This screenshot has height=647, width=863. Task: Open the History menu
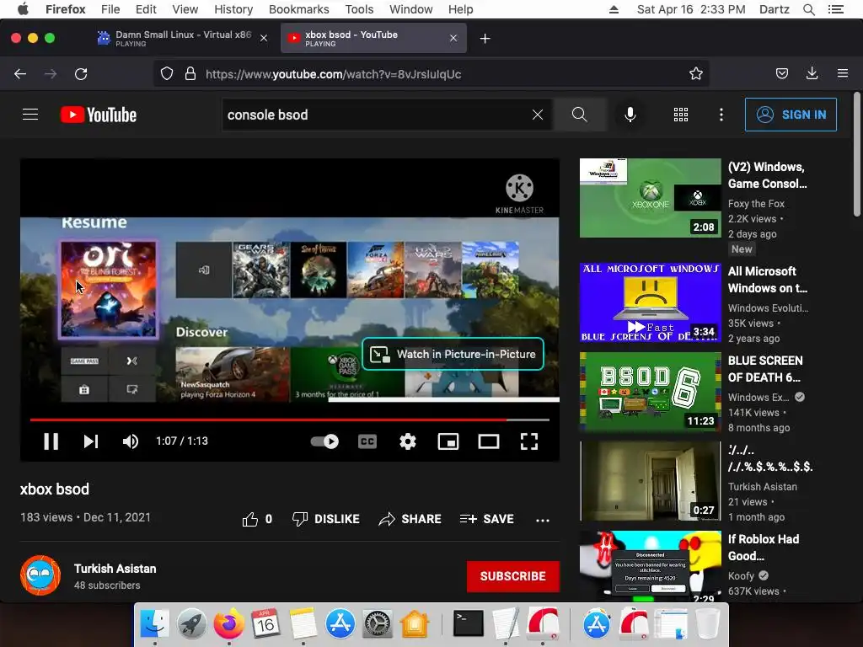(233, 9)
